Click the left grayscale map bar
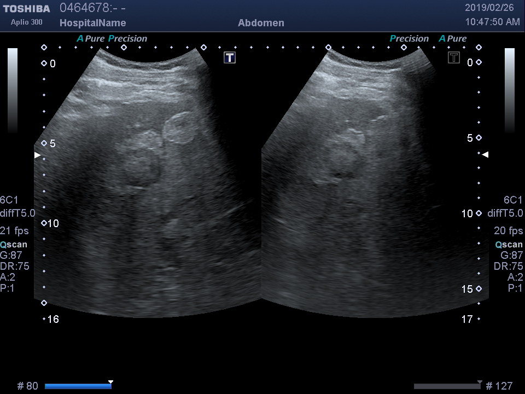 [13, 90]
